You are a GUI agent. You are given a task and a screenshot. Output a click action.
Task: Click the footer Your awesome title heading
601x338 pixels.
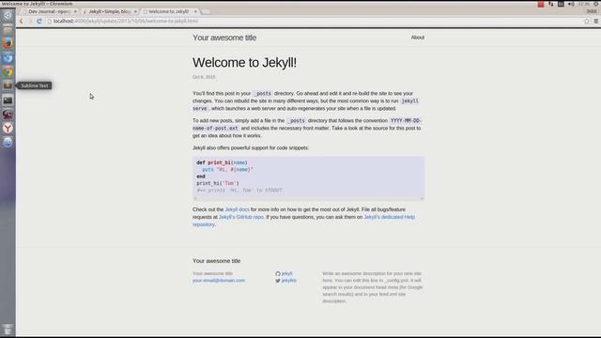[216, 261]
